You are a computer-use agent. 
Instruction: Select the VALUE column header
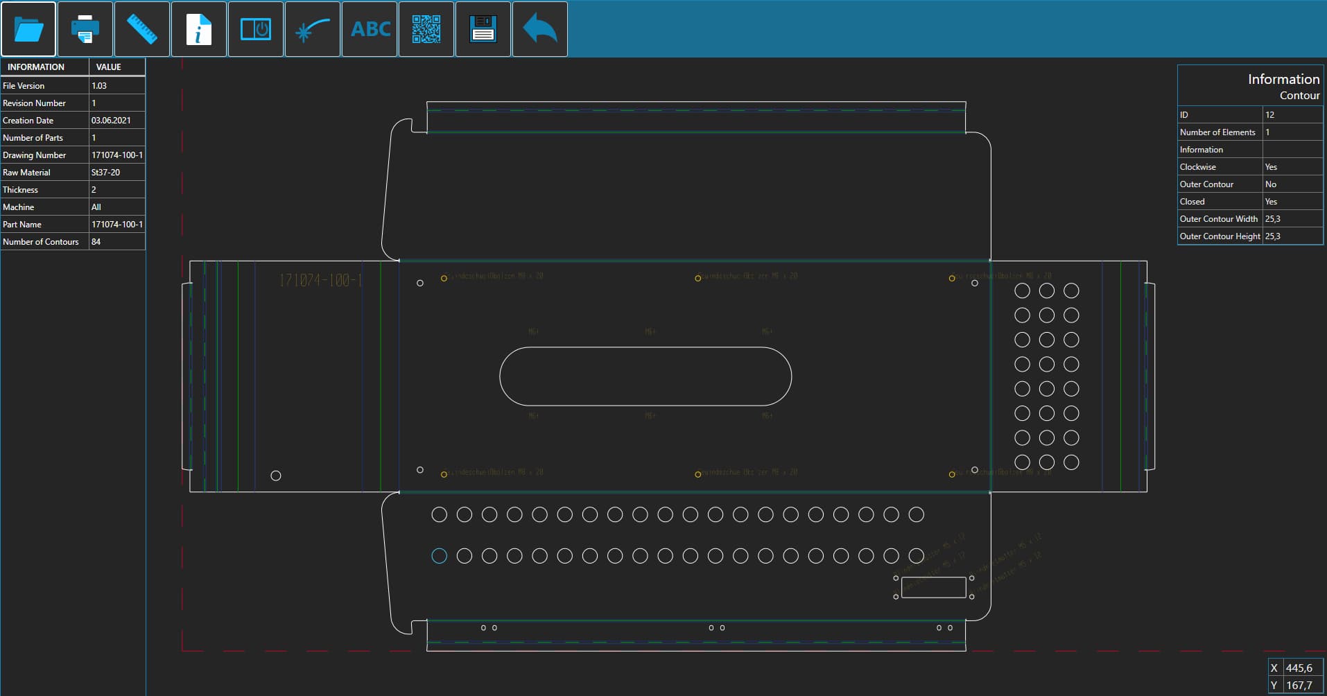pyautogui.click(x=117, y=67)
